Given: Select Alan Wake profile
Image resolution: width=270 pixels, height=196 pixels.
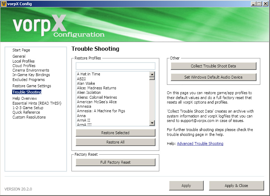Looking at the screenshot, I should (86, 83).
